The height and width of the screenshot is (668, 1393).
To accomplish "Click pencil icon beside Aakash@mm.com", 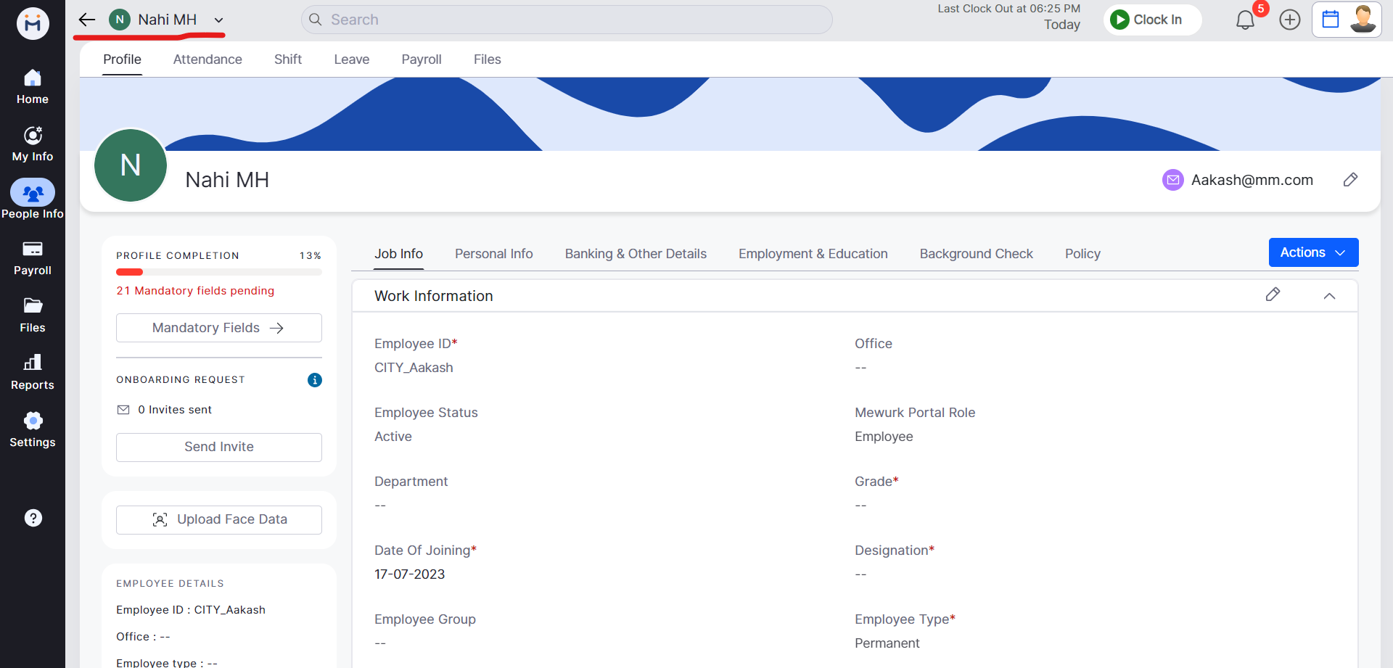I will 1349,180.
